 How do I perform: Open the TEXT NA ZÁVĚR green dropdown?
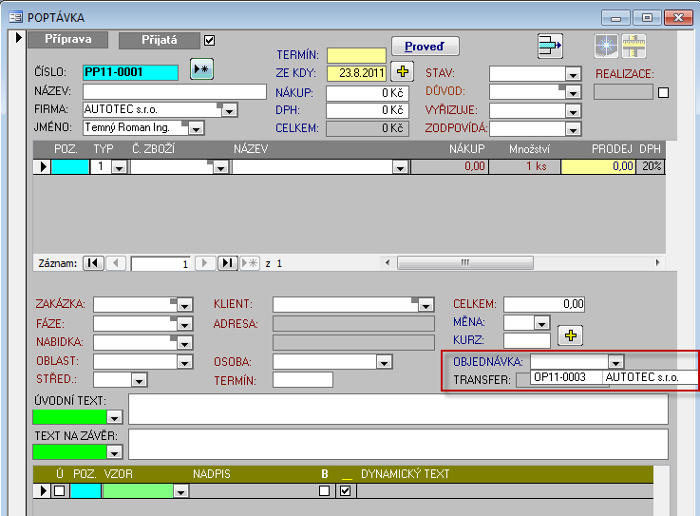pyautogui.click(x=114, y=452)
